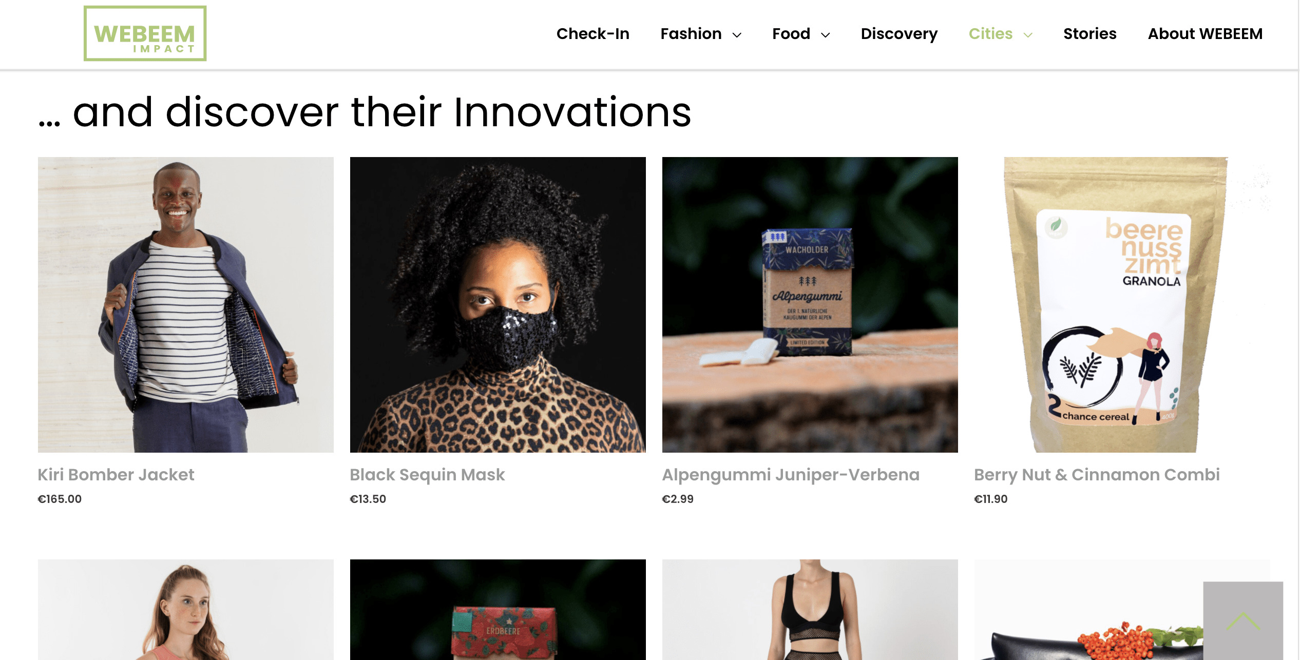
Task: Open the Check-In menu item
Action: coord(593,34)
